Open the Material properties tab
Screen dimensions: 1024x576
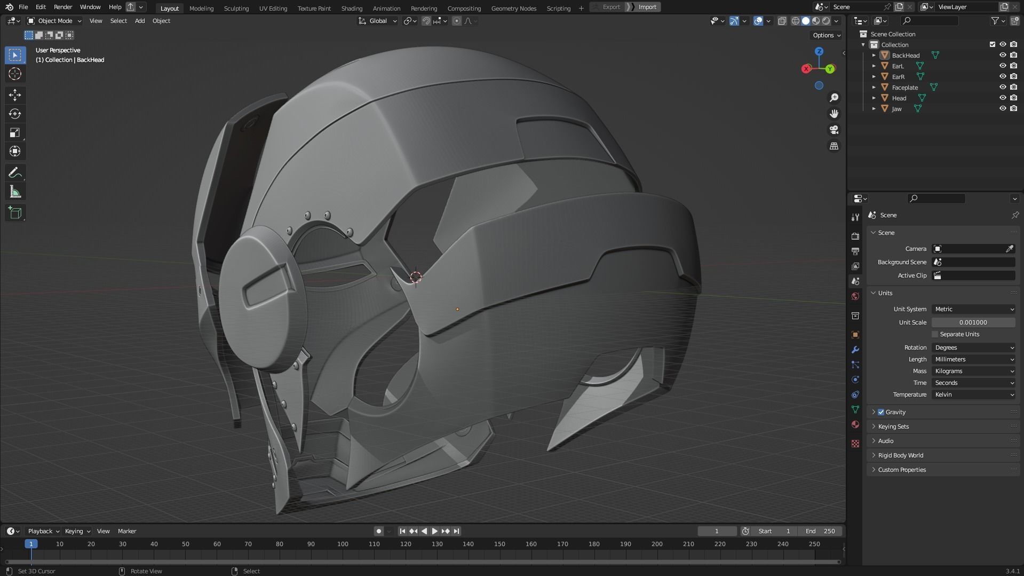[x=855, y=424]
